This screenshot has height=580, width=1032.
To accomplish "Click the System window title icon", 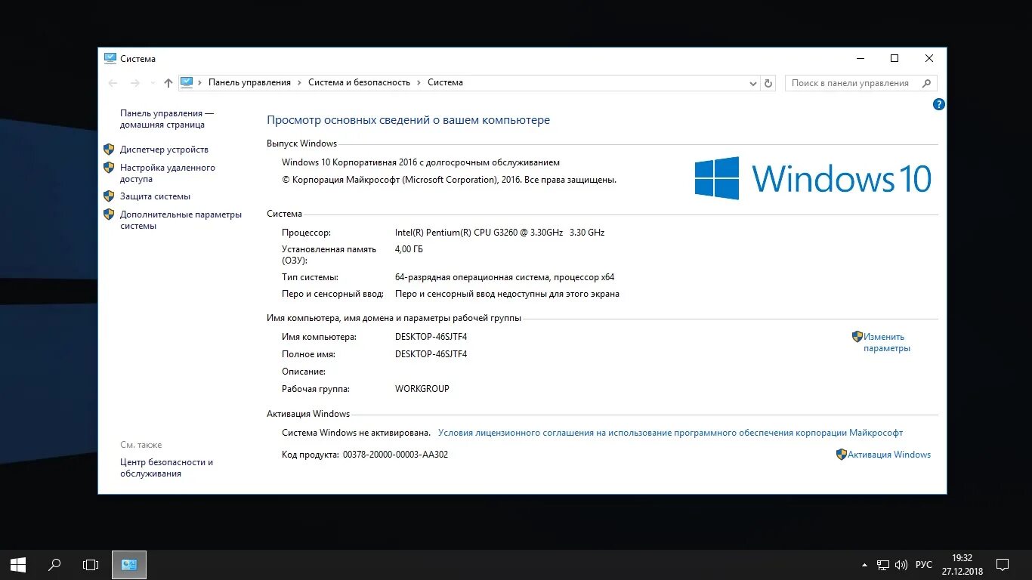I will [x=110, y=58].
